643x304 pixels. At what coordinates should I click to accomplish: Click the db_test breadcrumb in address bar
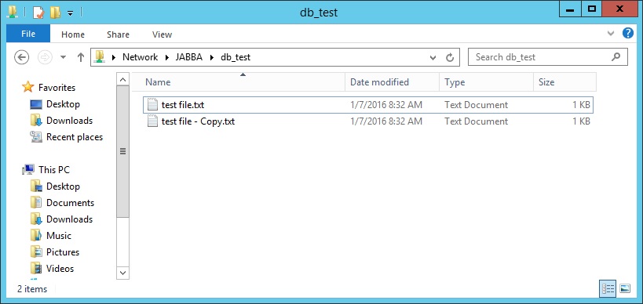[236, 57]
